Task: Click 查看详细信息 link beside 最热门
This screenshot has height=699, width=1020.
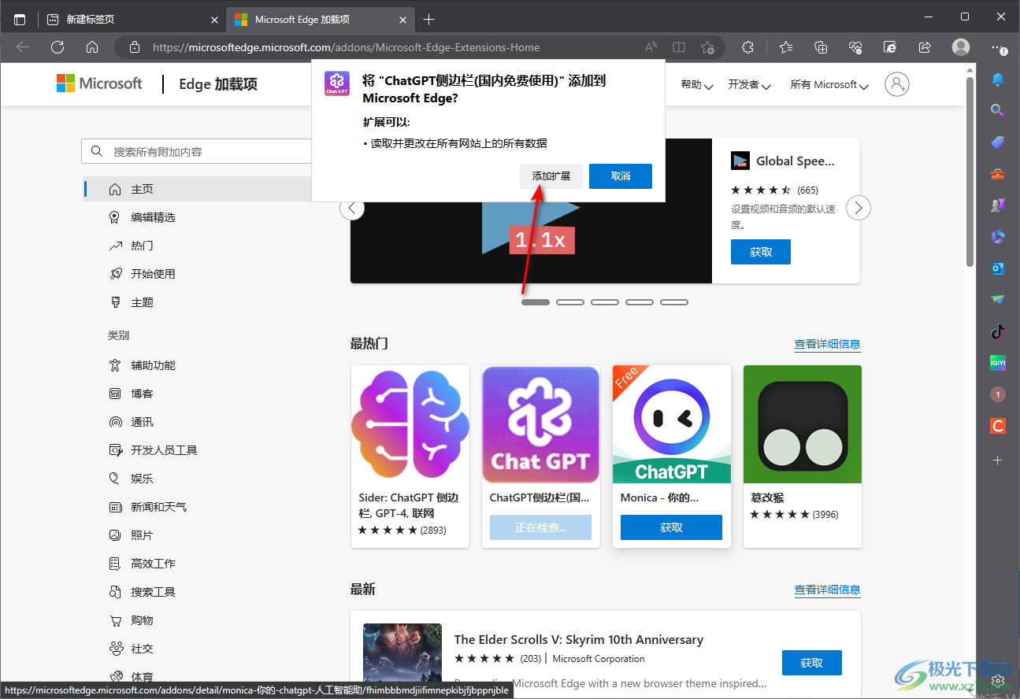Action: coord(827,344)
